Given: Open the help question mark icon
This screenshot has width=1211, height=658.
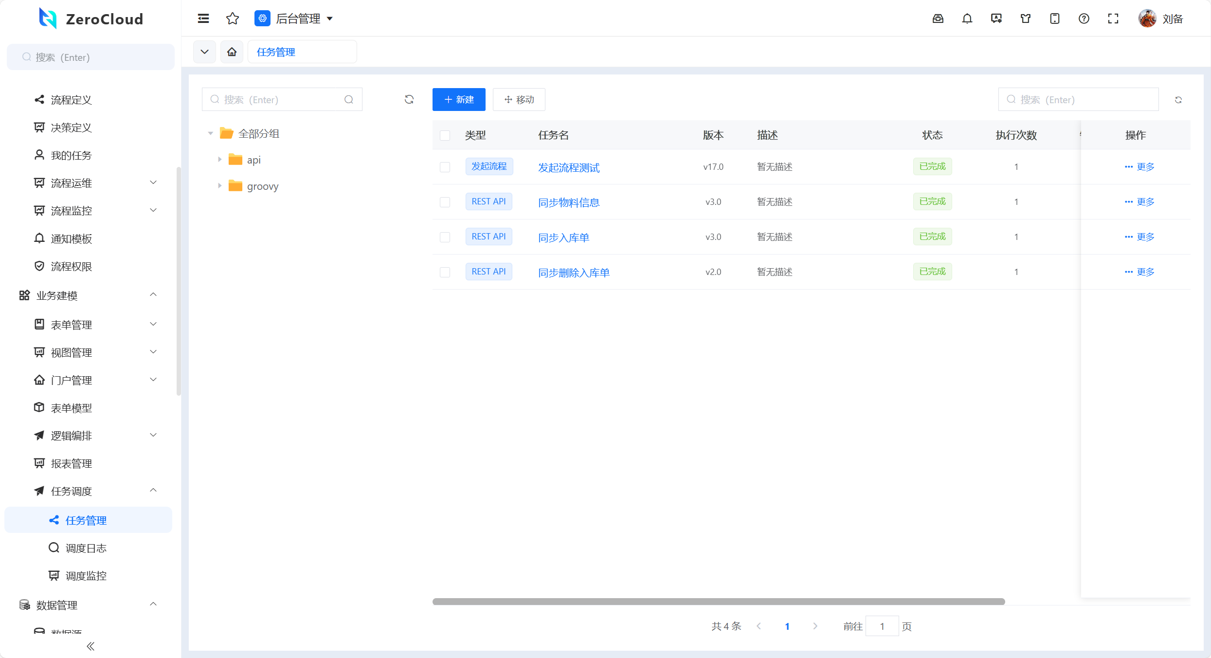Looking at the screenshot, I should pos(1084,18).
